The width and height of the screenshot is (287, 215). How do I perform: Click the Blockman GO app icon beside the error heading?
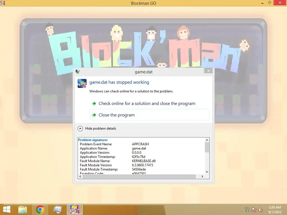82,83
